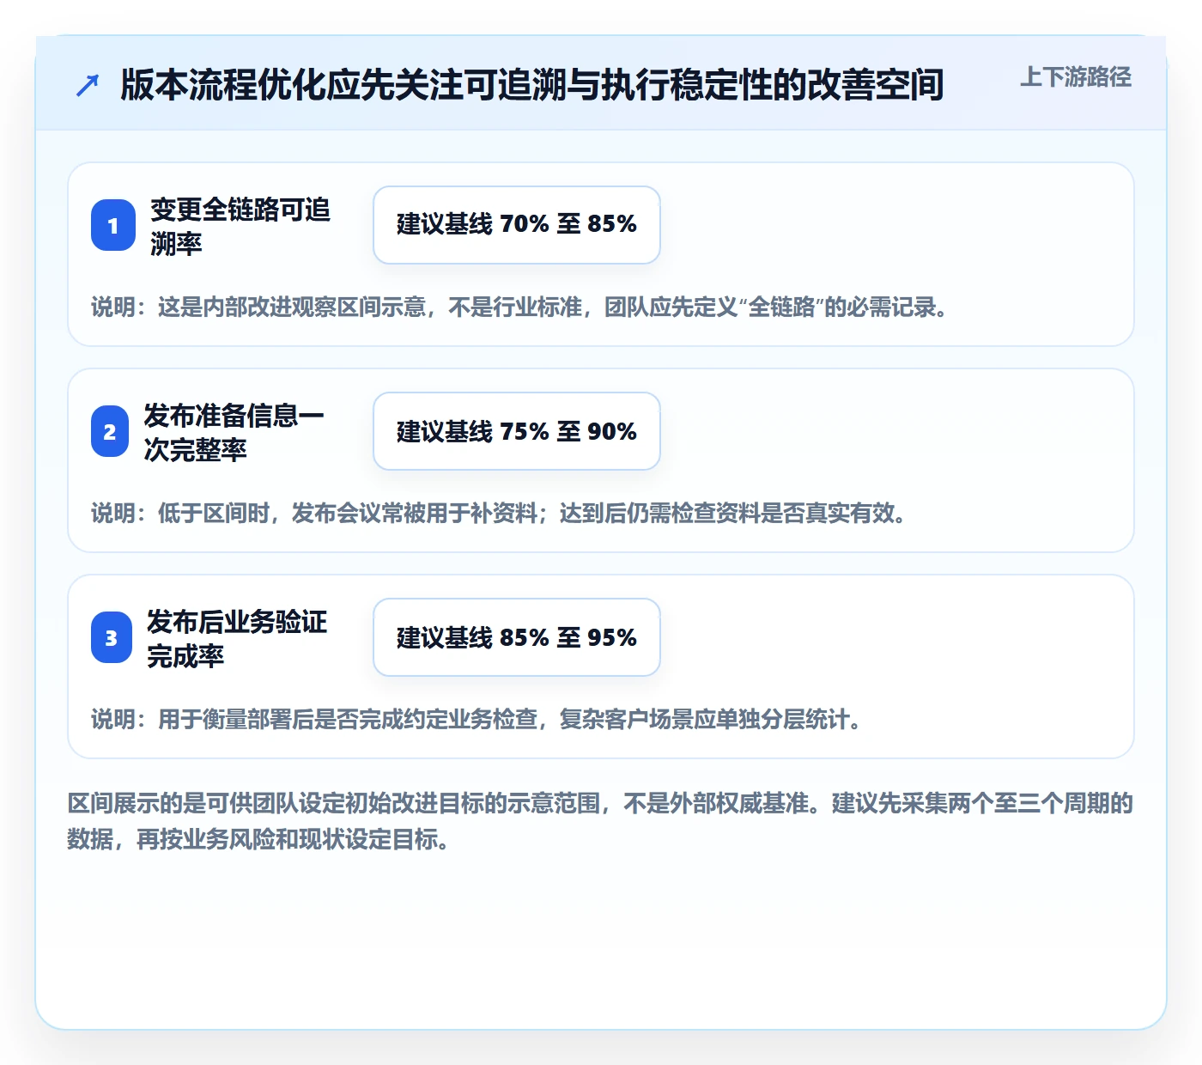This screenshot has height=1065, width=1202.
Task: Click the footer paragraph beginning 区间展示的是
Action: click(601, 821)
